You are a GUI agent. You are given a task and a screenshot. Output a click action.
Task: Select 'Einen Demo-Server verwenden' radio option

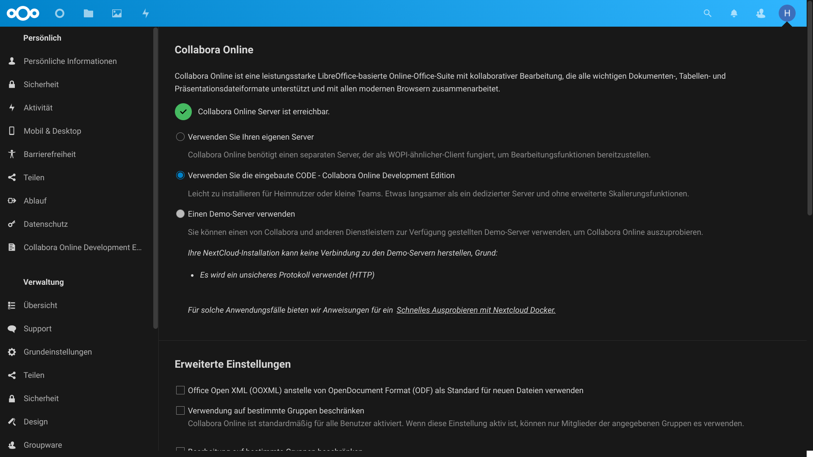click(180, 214)
